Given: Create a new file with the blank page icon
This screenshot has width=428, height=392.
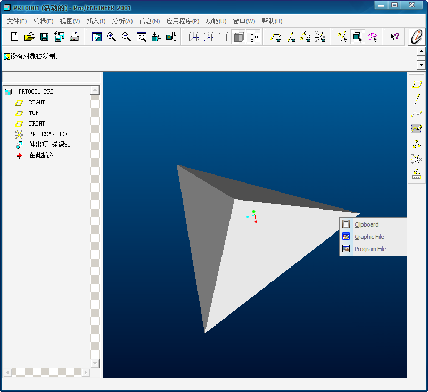Looking at the screenshot, I should pyautogui.click(x=14, y=37).
